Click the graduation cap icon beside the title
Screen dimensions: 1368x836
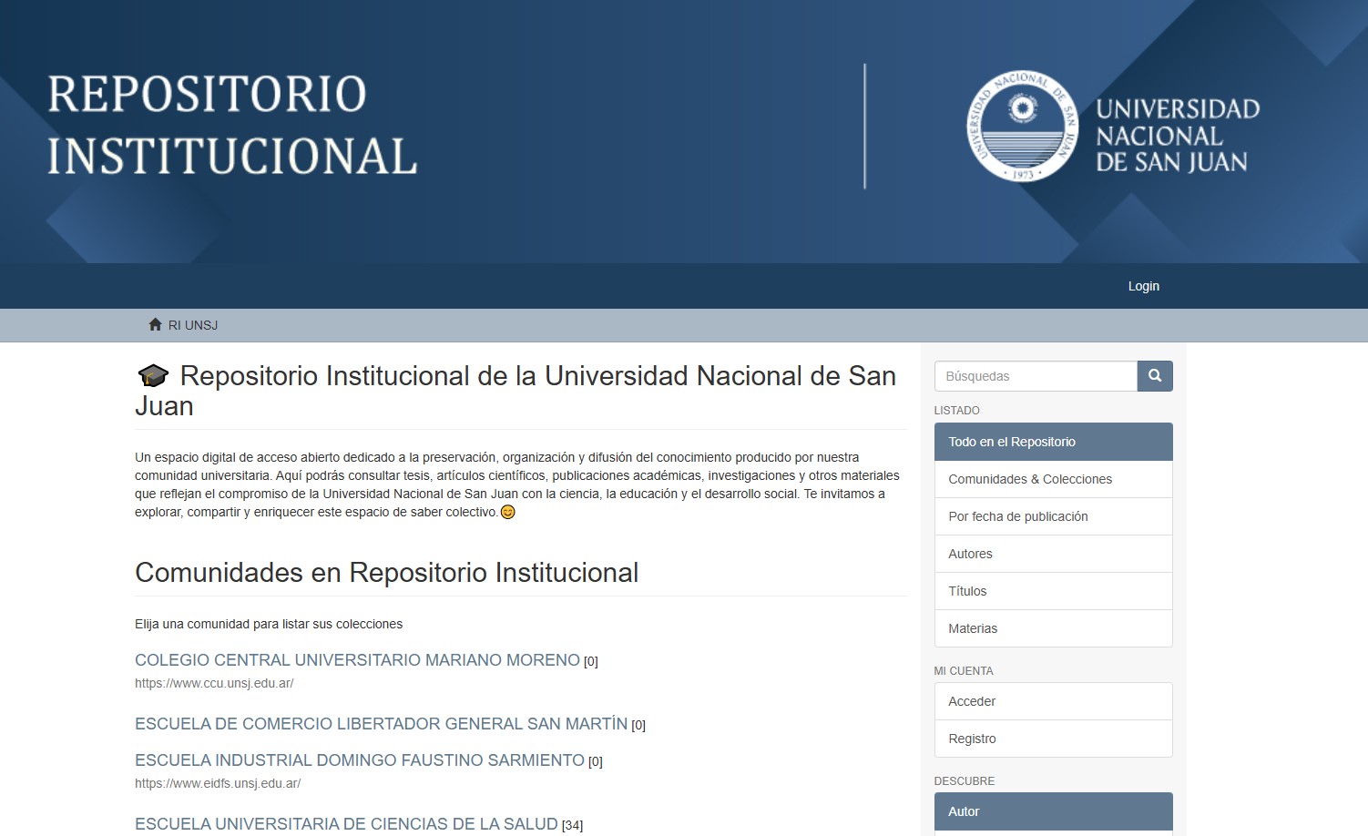tap(153, 376)
